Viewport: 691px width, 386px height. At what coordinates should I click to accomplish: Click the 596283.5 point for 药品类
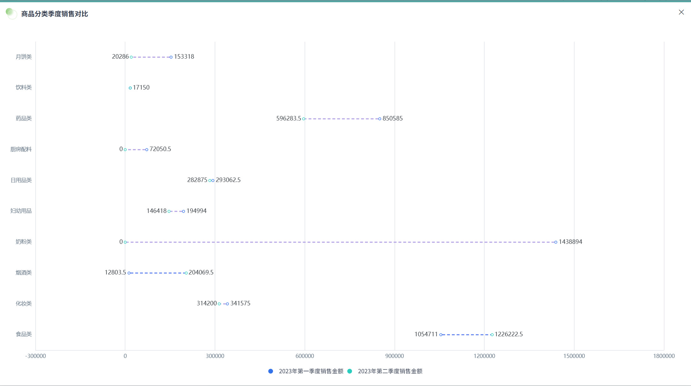click(x=304, y=119)
